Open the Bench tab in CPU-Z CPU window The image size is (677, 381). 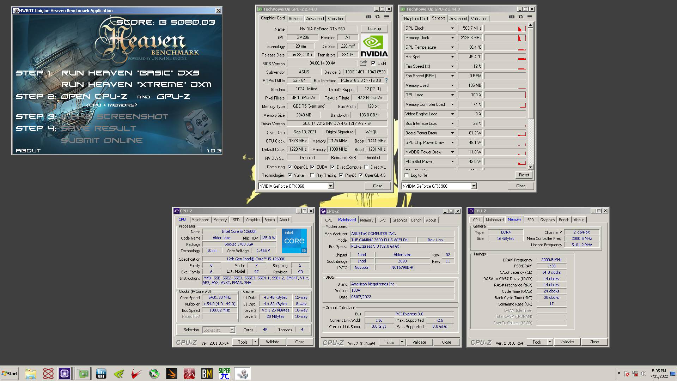pos(269,220)
